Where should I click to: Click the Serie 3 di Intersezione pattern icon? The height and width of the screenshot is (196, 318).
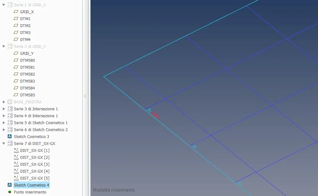(x=9, y=109)
